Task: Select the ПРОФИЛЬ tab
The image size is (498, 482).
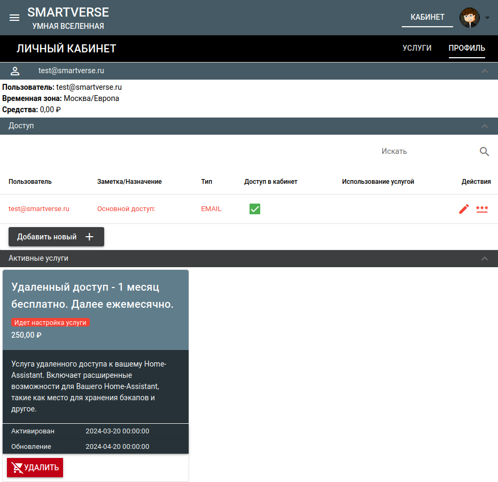Action: coord(466,48)
